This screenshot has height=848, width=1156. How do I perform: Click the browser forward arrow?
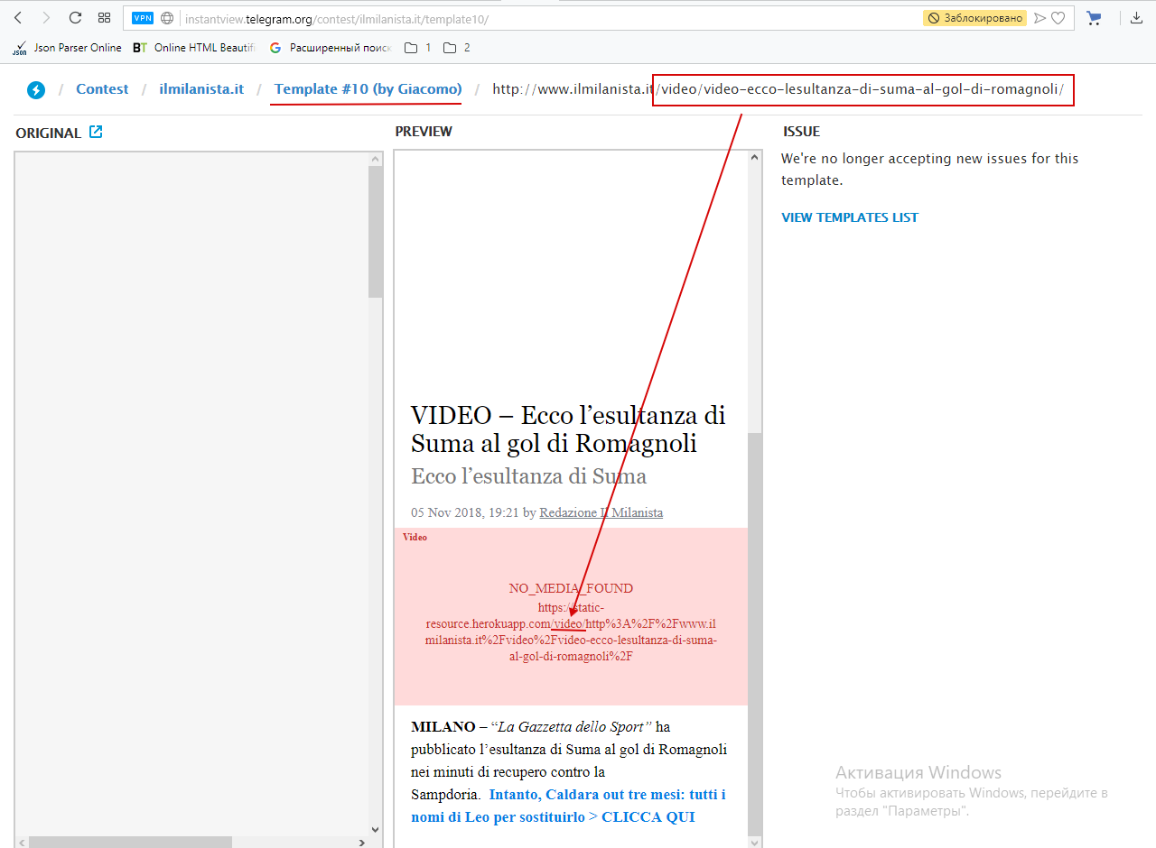(x=46, y=18)
